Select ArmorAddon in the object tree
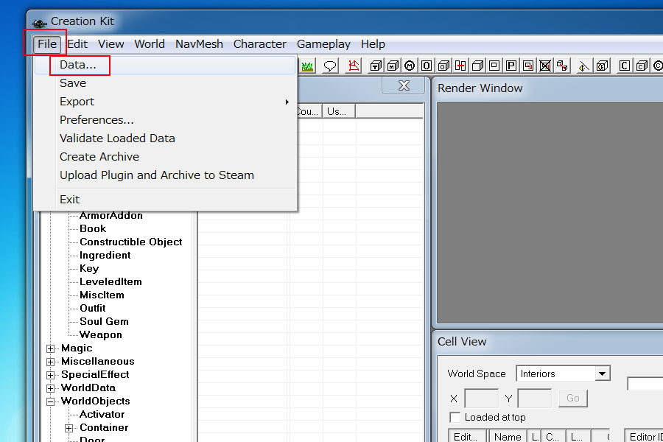 (111, 215)
